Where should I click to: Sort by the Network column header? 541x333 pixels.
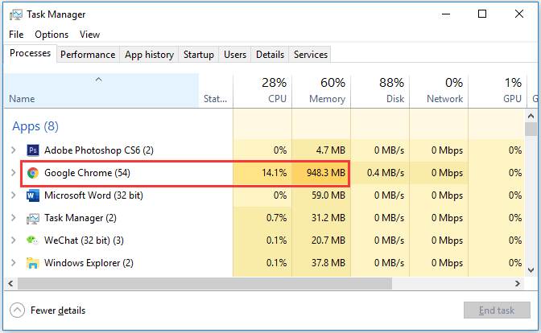point(439,91)
